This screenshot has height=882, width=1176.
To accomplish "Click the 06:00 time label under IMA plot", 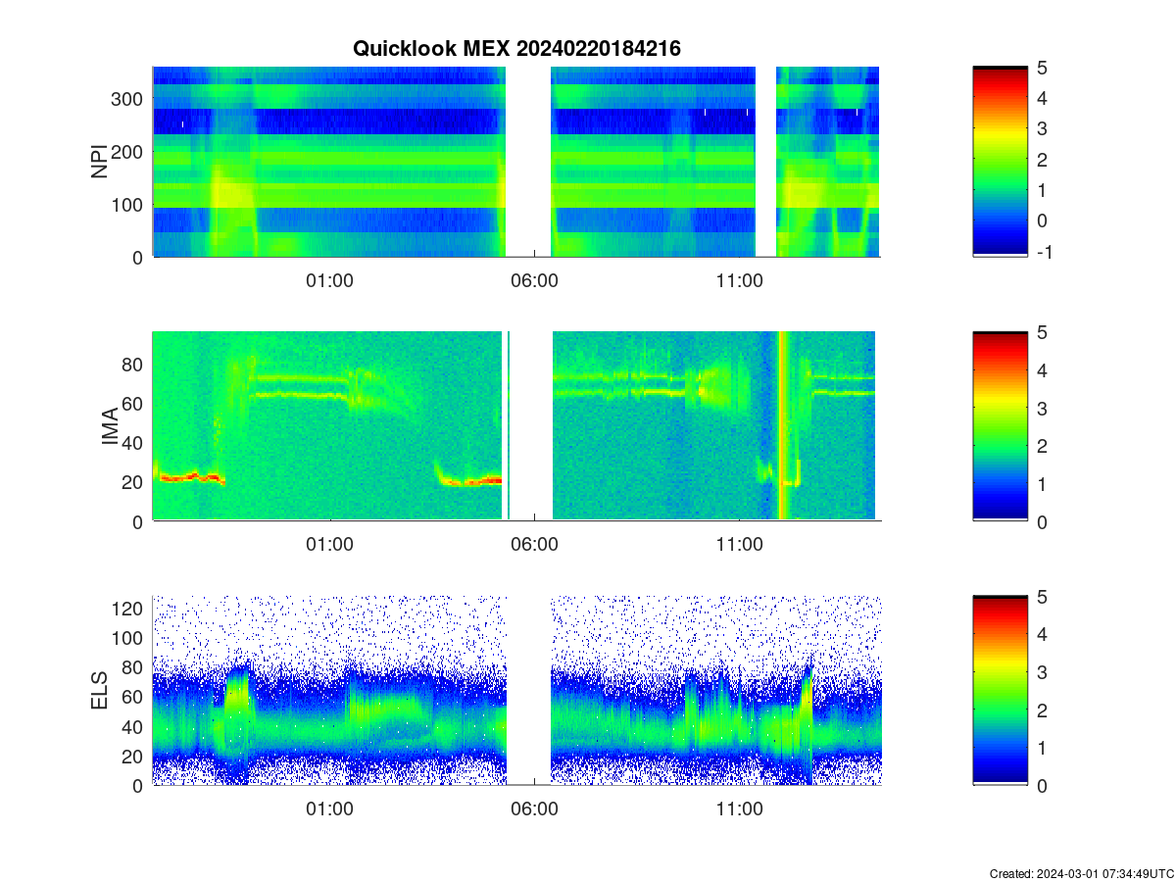I will pos(535,545).
